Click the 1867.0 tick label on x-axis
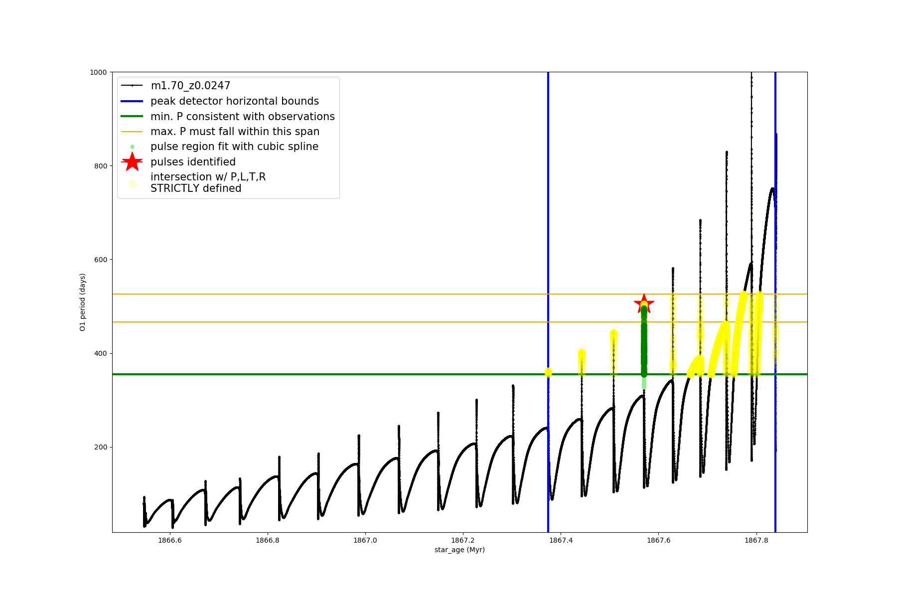897x598 pixels. [366, 540]
